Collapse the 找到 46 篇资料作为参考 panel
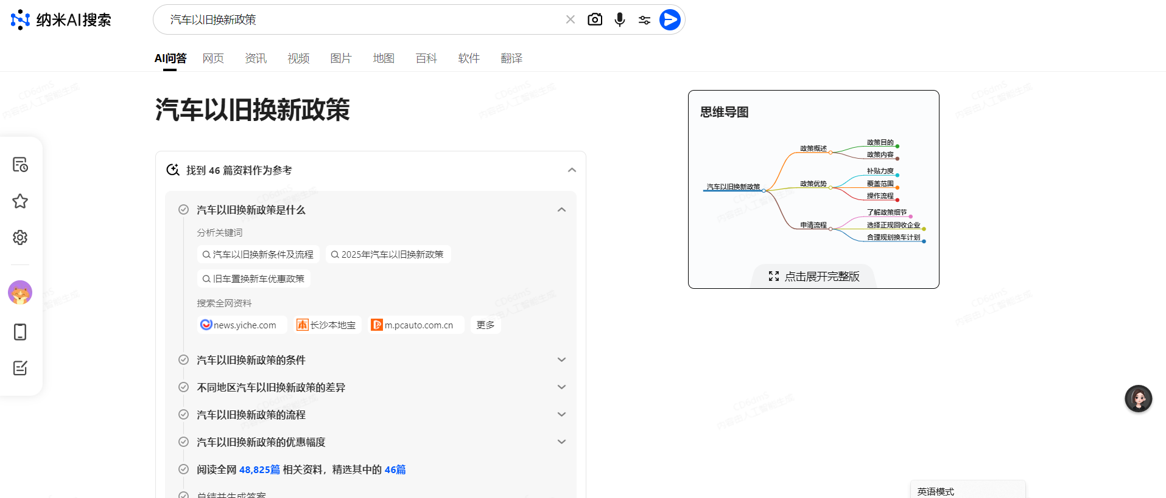Screen dimensions: 1166x498 [572, 170]
